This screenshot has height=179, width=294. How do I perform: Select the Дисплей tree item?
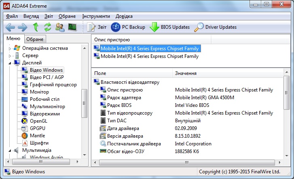click(32, 63)
